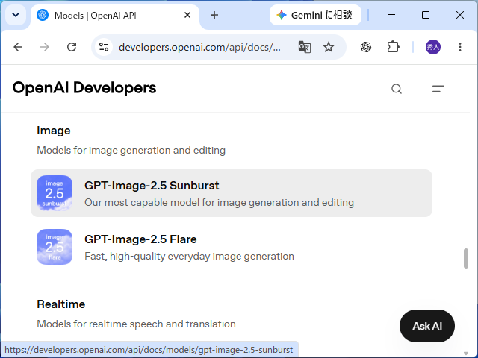Go back to the previous page
478x358 pixels.
coord(18,47)
